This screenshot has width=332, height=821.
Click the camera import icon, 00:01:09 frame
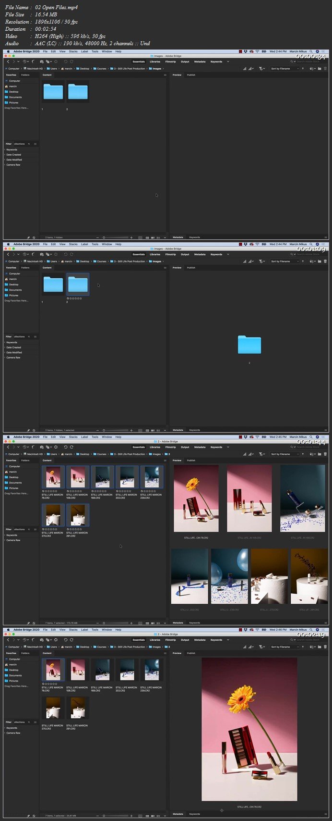[42, 254]
